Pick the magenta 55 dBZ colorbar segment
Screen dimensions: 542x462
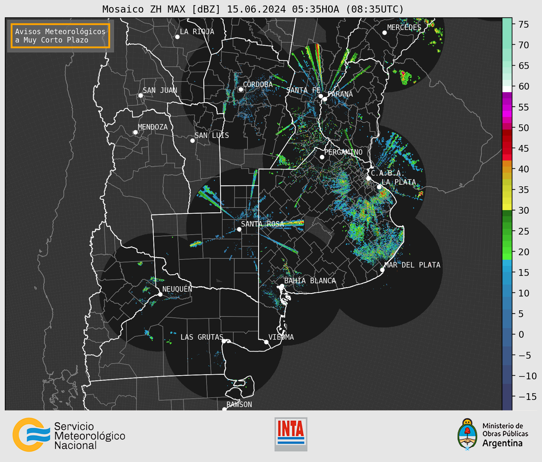(507, 107)
